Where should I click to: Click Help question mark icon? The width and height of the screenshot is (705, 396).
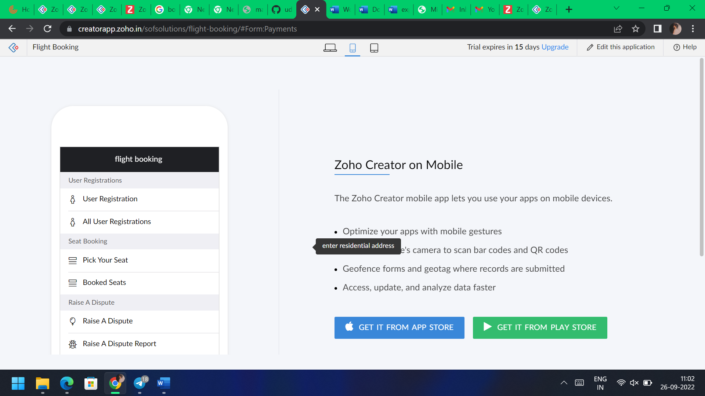click(676, 47)
